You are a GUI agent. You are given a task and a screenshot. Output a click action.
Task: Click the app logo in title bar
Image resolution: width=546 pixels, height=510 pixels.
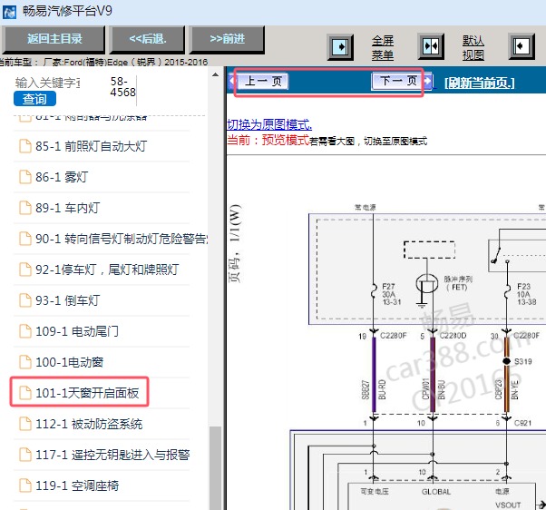9,12
